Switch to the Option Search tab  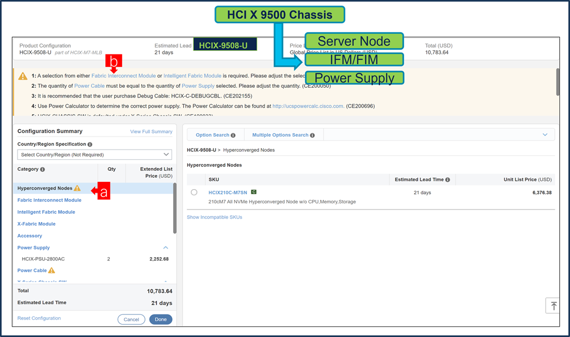(x=216, y=135)
